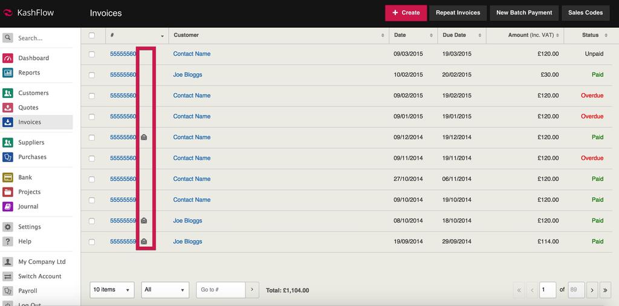
Task: Click the email-sent envelope icon on 09/12/2014 invoice
Action: [x=144, y=137]
